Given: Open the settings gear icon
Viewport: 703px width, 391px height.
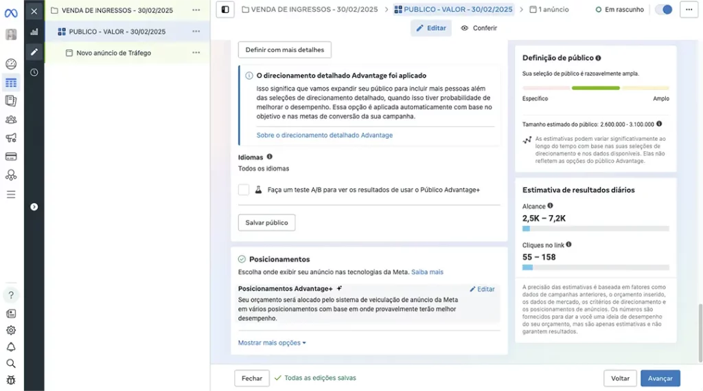Looking at the screenshot, I should (x=11, y=330).
